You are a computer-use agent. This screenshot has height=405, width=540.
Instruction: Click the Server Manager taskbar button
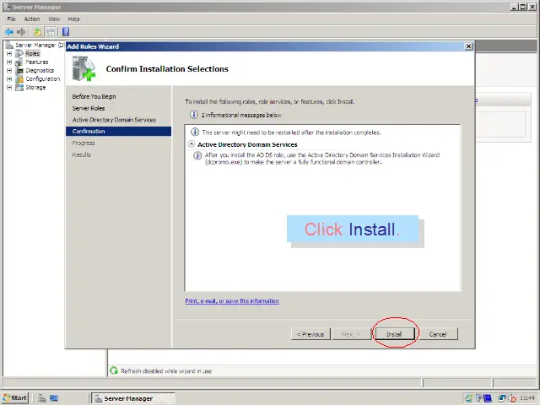(x=134, y=398)
